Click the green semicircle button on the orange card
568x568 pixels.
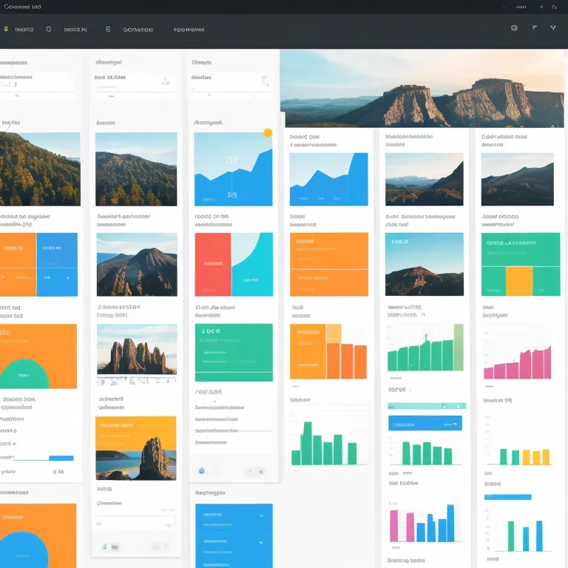[24, 373]
